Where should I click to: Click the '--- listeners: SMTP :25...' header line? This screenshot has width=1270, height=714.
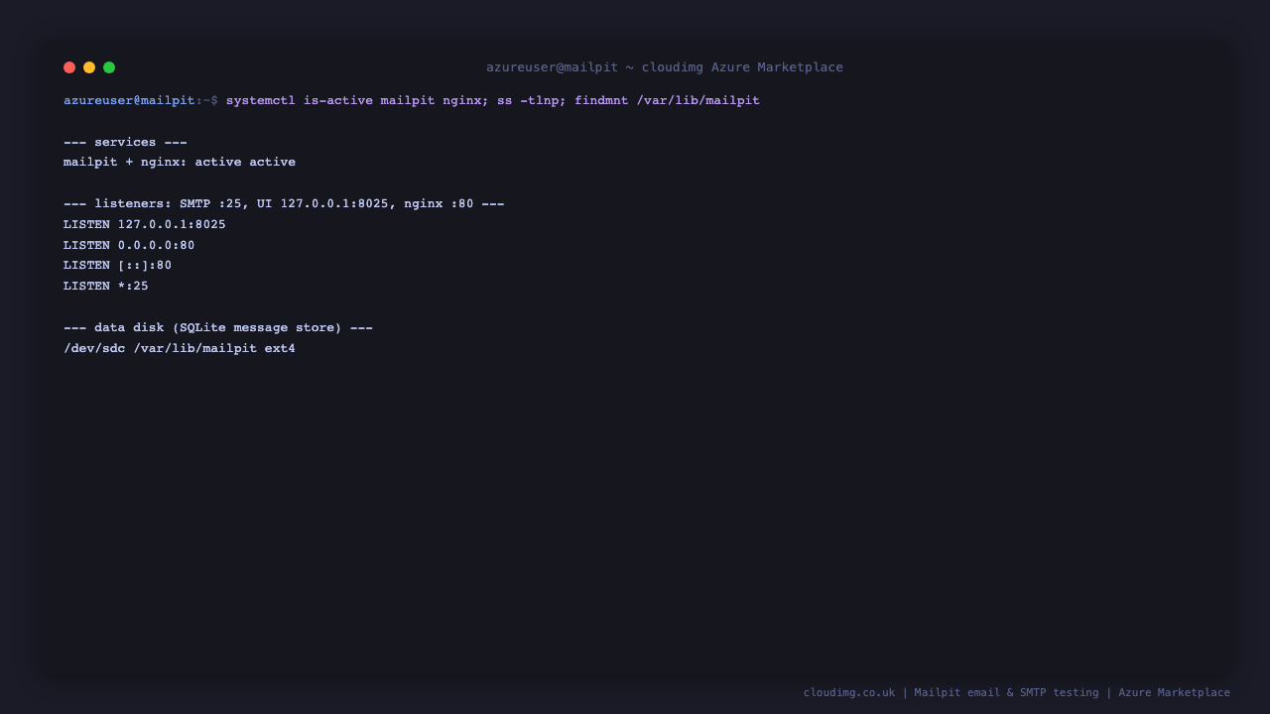tap(284, 203)
